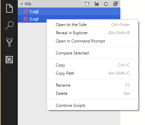Choose Open in Command Prompt

point(93,41)
